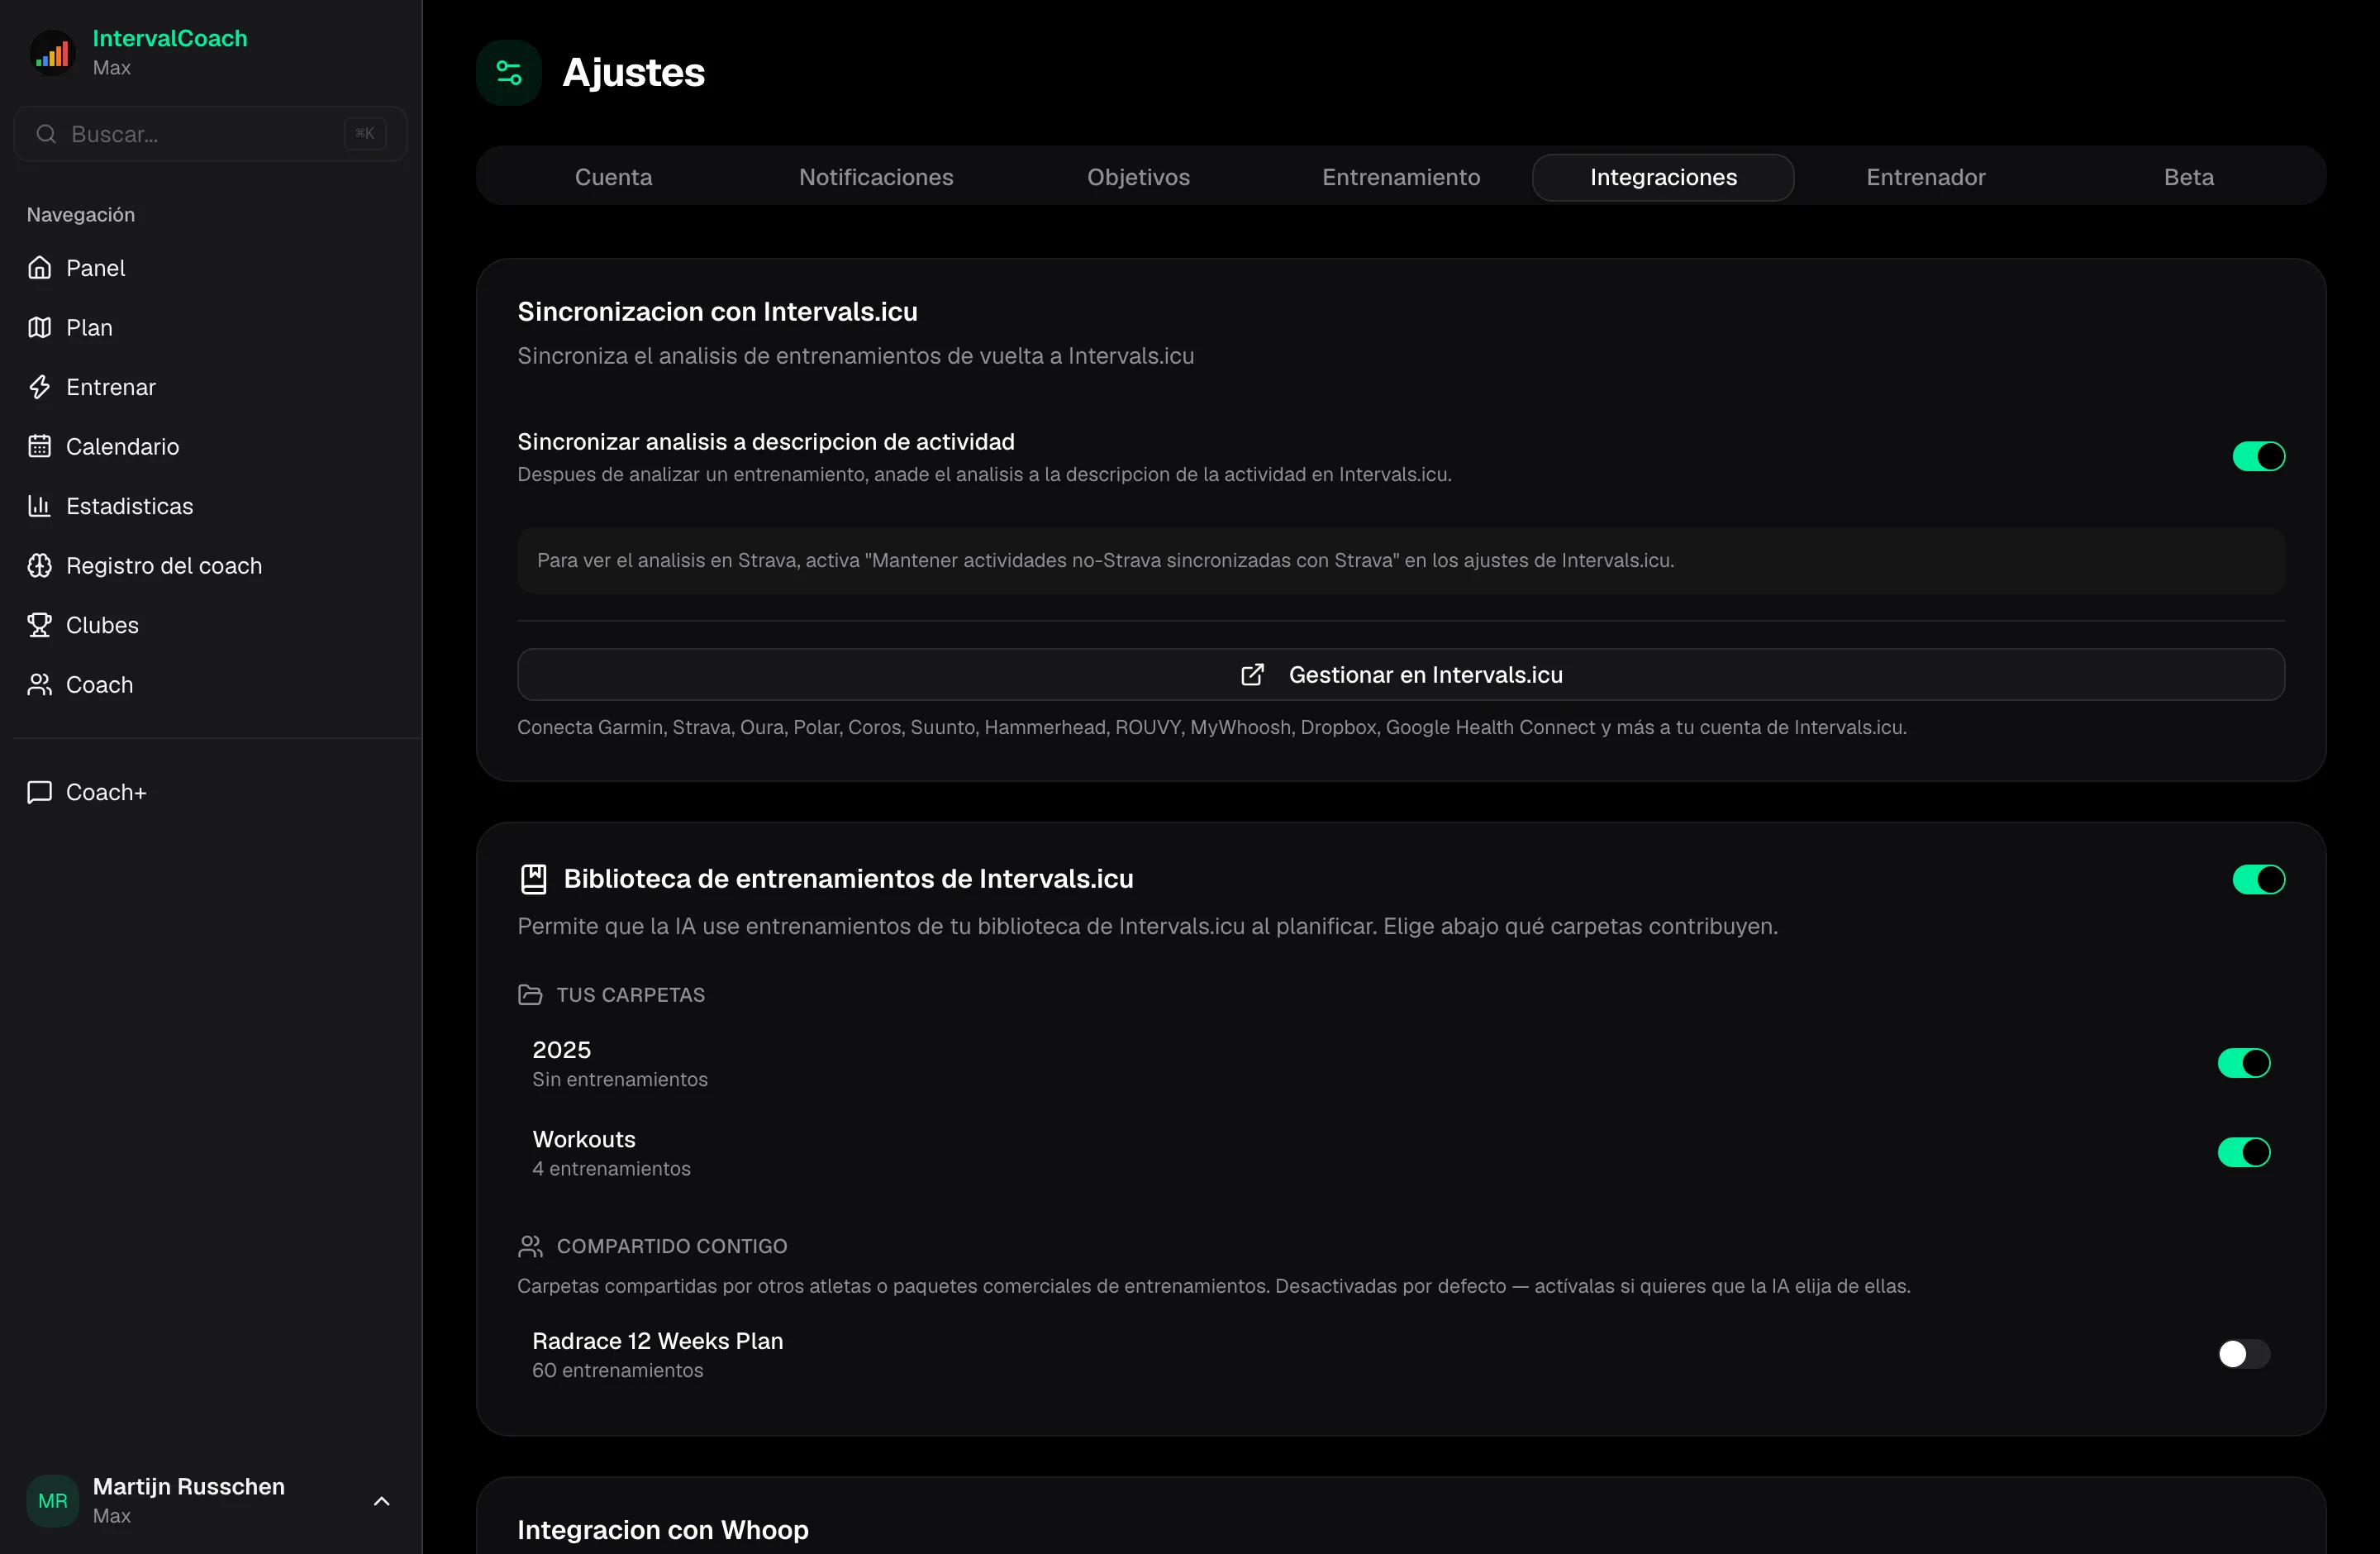Click the Entrenar lightning icon
The image size is (2380, 1554).
point(39,387)
